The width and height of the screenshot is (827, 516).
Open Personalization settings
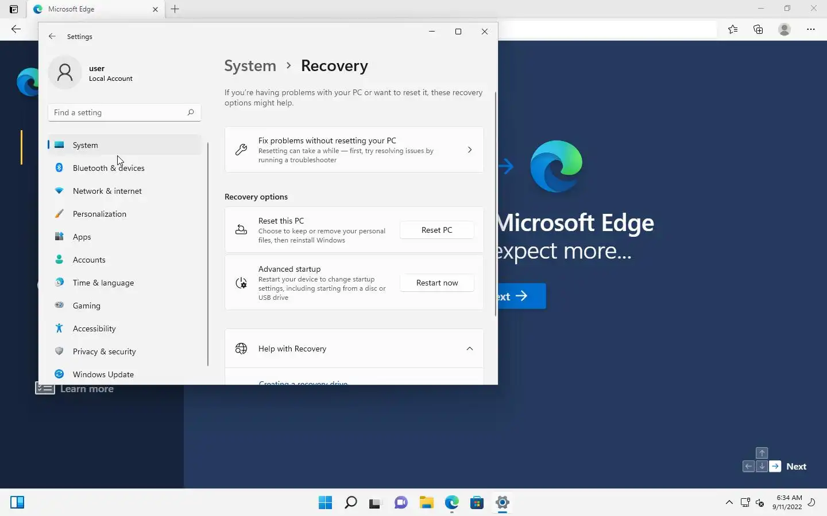coord(124,214)
